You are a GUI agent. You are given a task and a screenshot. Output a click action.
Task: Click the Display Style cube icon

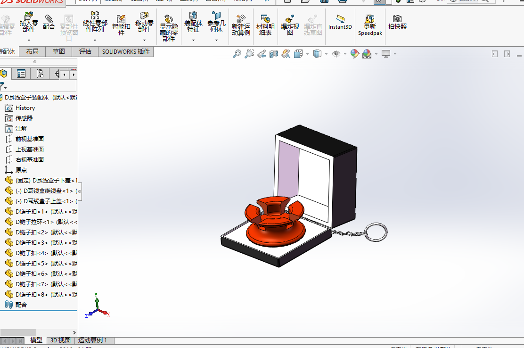click(317, 53)
